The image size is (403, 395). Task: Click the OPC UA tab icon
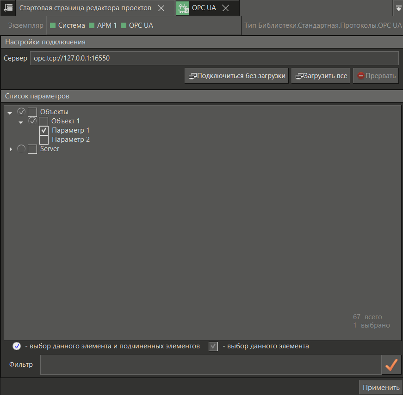(x=183, y=8)
